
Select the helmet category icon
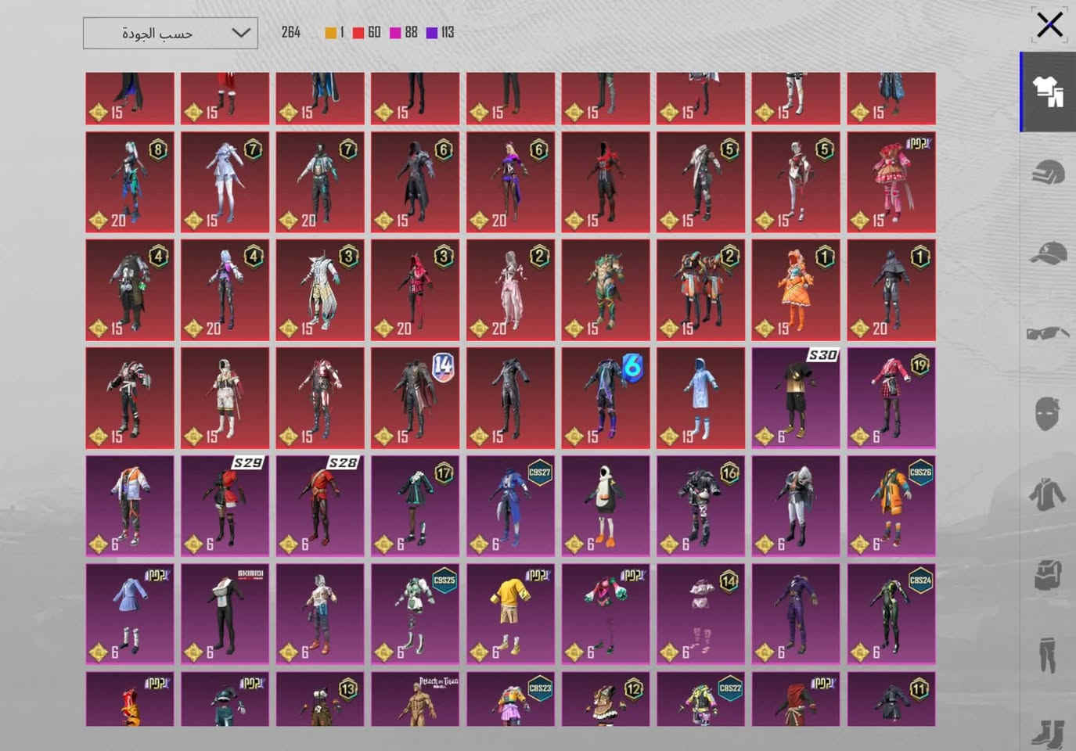click(1048, 171)
